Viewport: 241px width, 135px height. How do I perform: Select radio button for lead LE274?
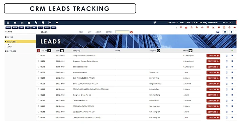(38, 61)
